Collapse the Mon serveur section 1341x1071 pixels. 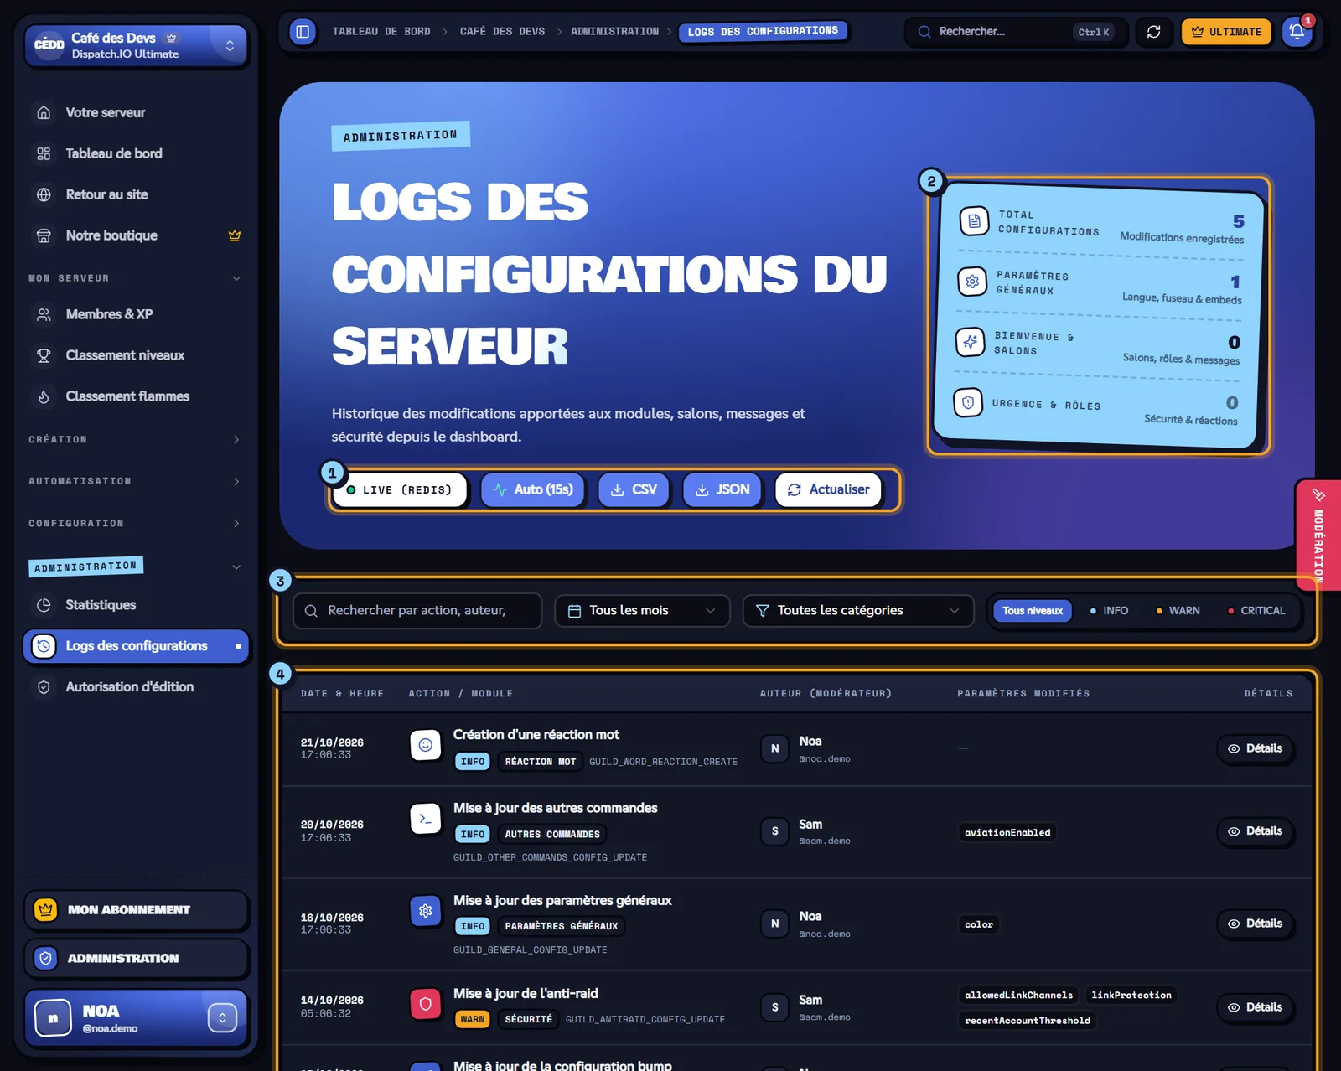136,278
